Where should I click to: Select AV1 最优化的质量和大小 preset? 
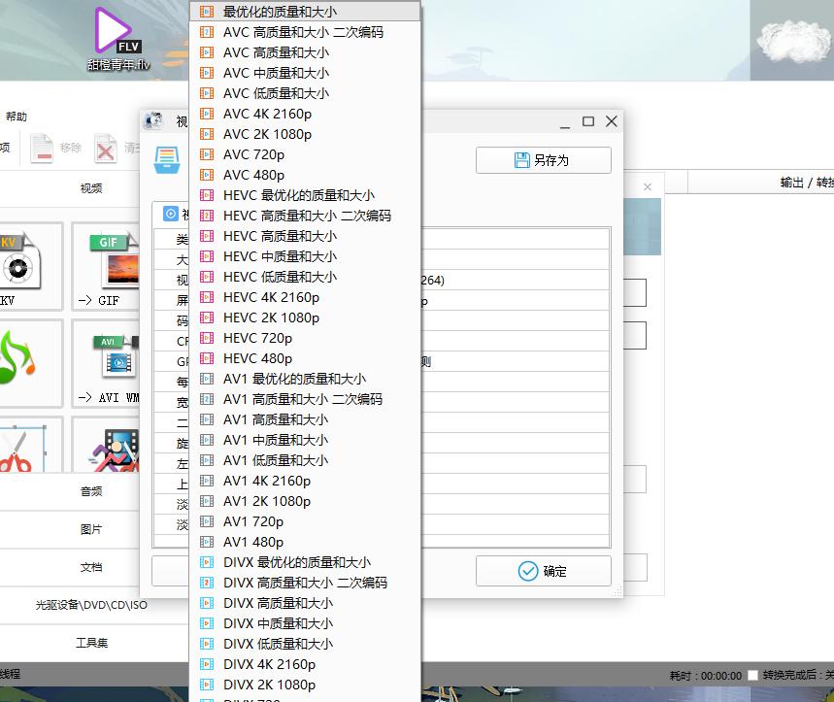[x=305, y=379]
